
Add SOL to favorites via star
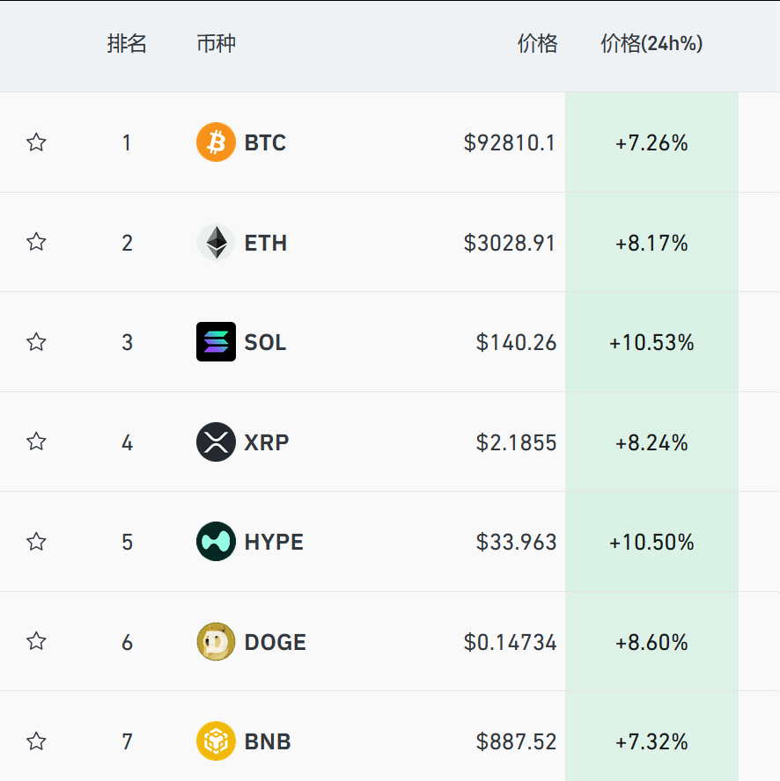(x=36, y=342)
